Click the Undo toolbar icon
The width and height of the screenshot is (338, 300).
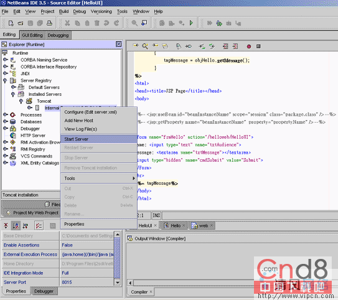pyautogui.click(x=106, y=23)
